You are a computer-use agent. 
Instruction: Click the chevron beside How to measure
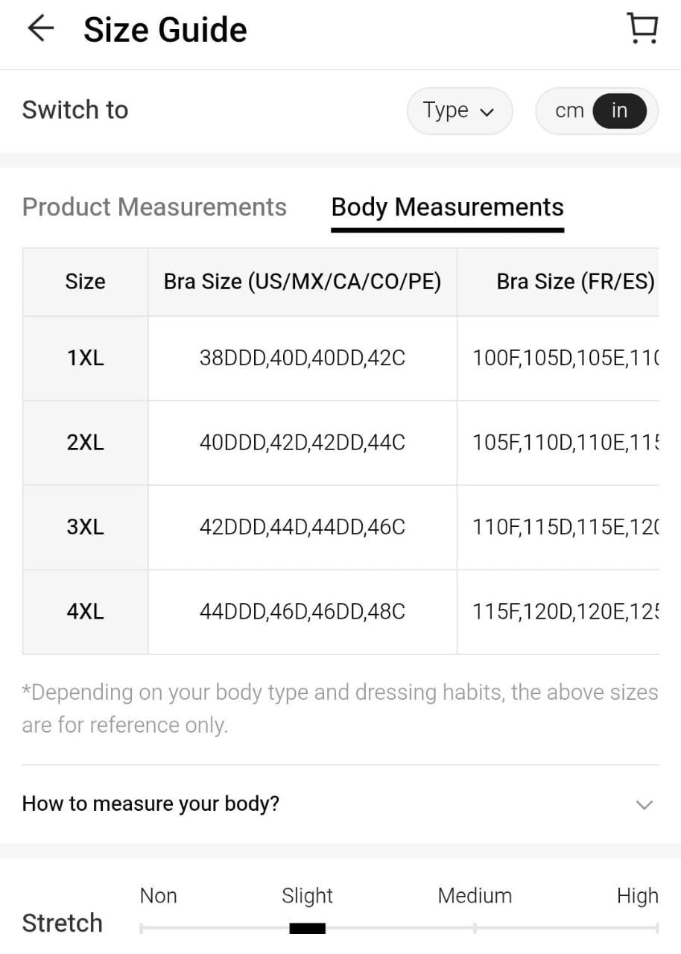tap(644, 805)
